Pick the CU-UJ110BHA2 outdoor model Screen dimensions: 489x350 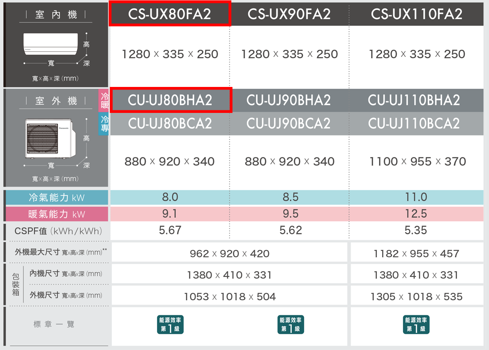(x=414, y=100)
